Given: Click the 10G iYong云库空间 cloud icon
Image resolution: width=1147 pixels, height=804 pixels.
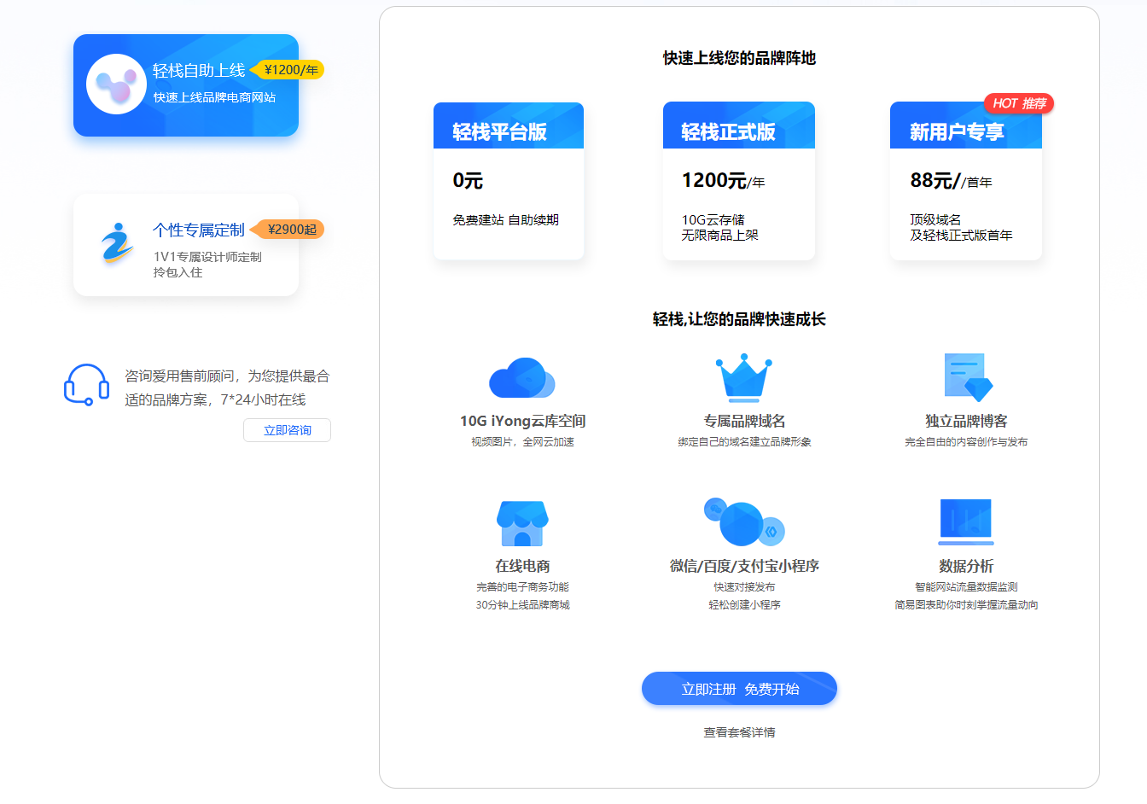Looking at the screenshot, I should pyautogui.click(x=522, y=377).
